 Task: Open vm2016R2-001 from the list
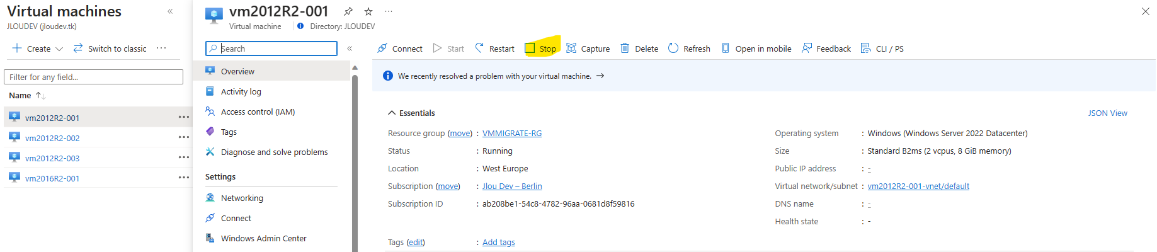point(52,178)
